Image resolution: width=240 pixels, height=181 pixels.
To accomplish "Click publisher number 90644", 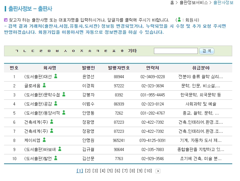I will (119, 150).
